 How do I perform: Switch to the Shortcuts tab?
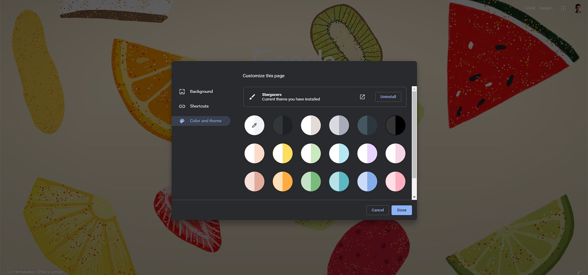click(199, 106)
